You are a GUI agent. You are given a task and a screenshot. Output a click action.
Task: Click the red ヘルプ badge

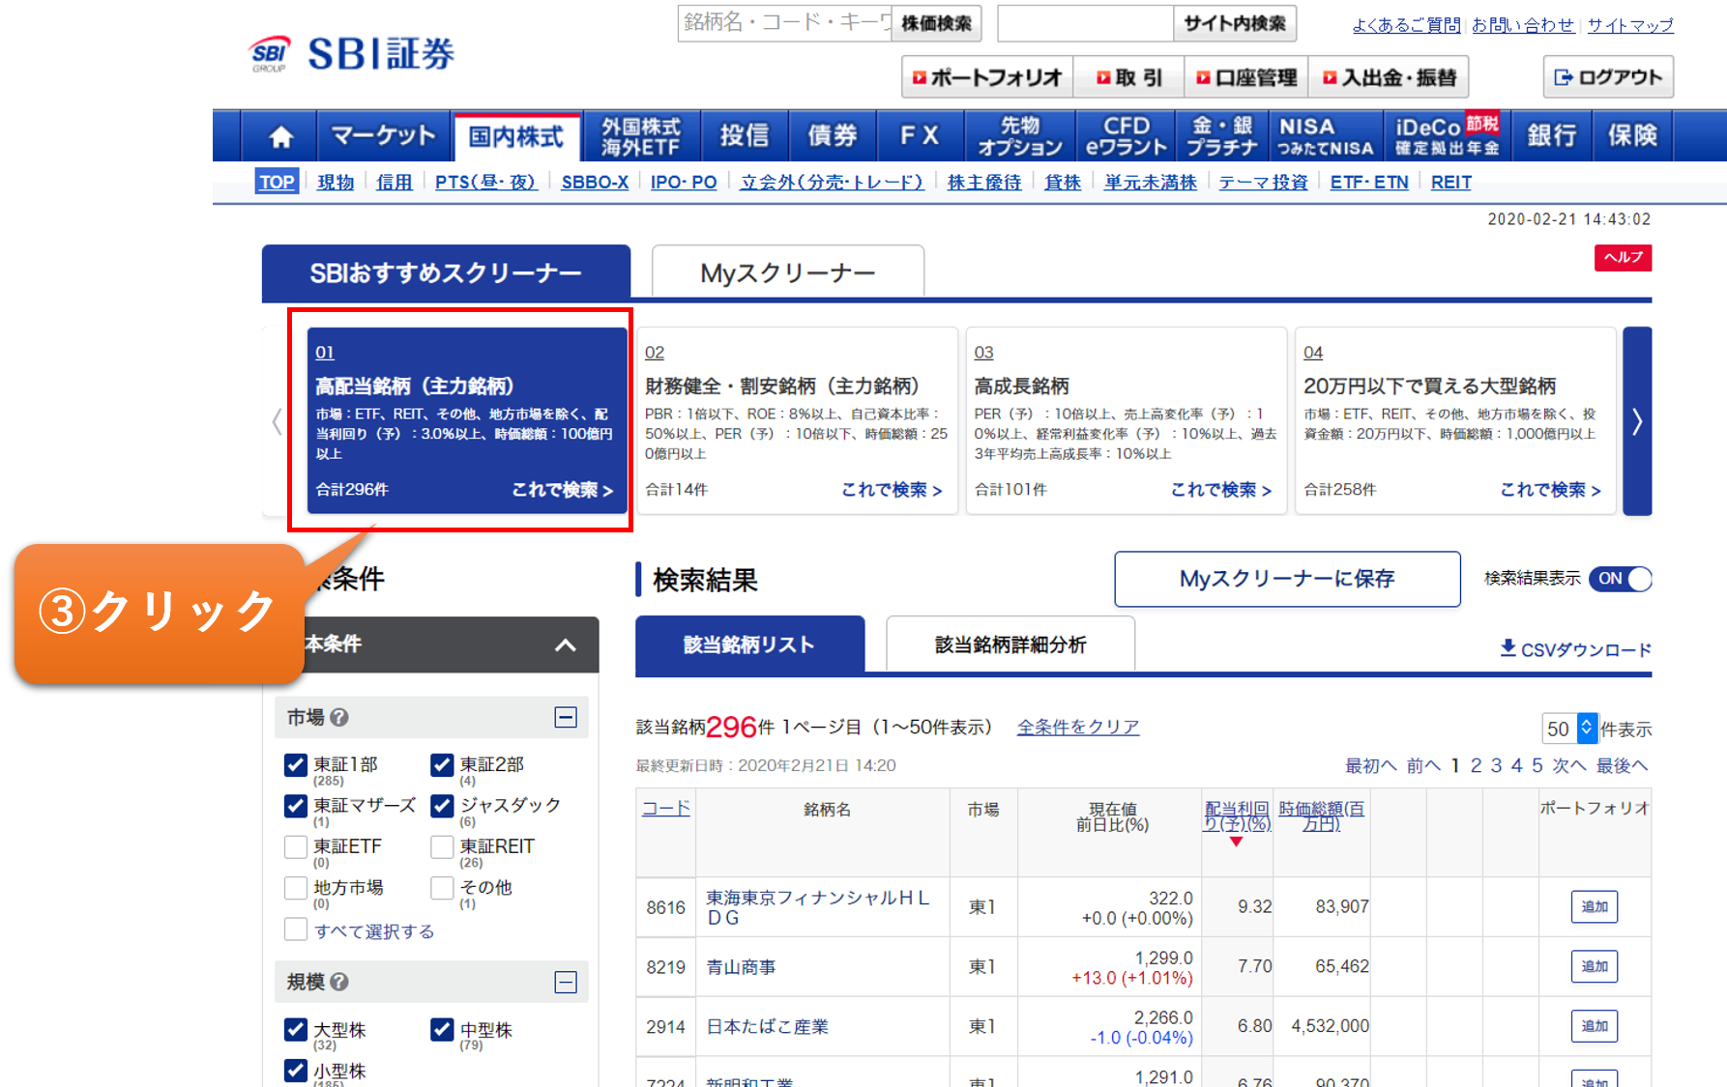click(1623, 257)
